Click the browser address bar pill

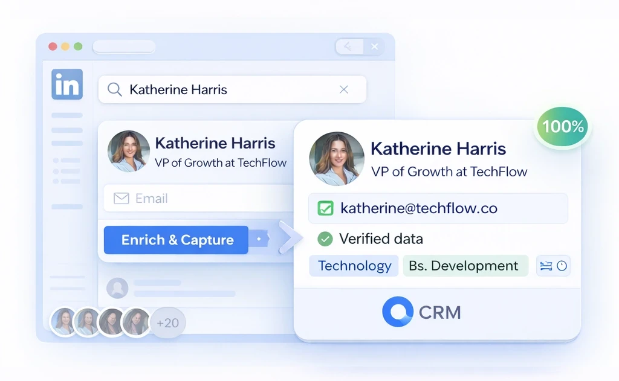(124, 46)
